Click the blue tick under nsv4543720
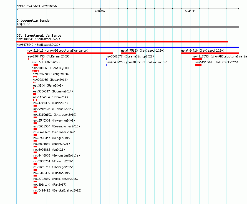This screenshot has width=247, height=204. click(106, 65)
